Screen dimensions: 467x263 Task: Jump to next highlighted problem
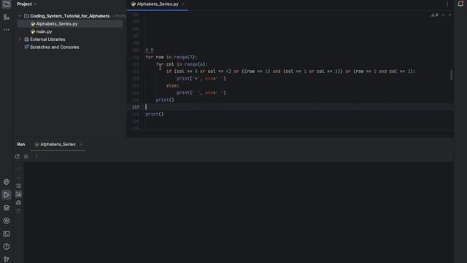(449, 15)
